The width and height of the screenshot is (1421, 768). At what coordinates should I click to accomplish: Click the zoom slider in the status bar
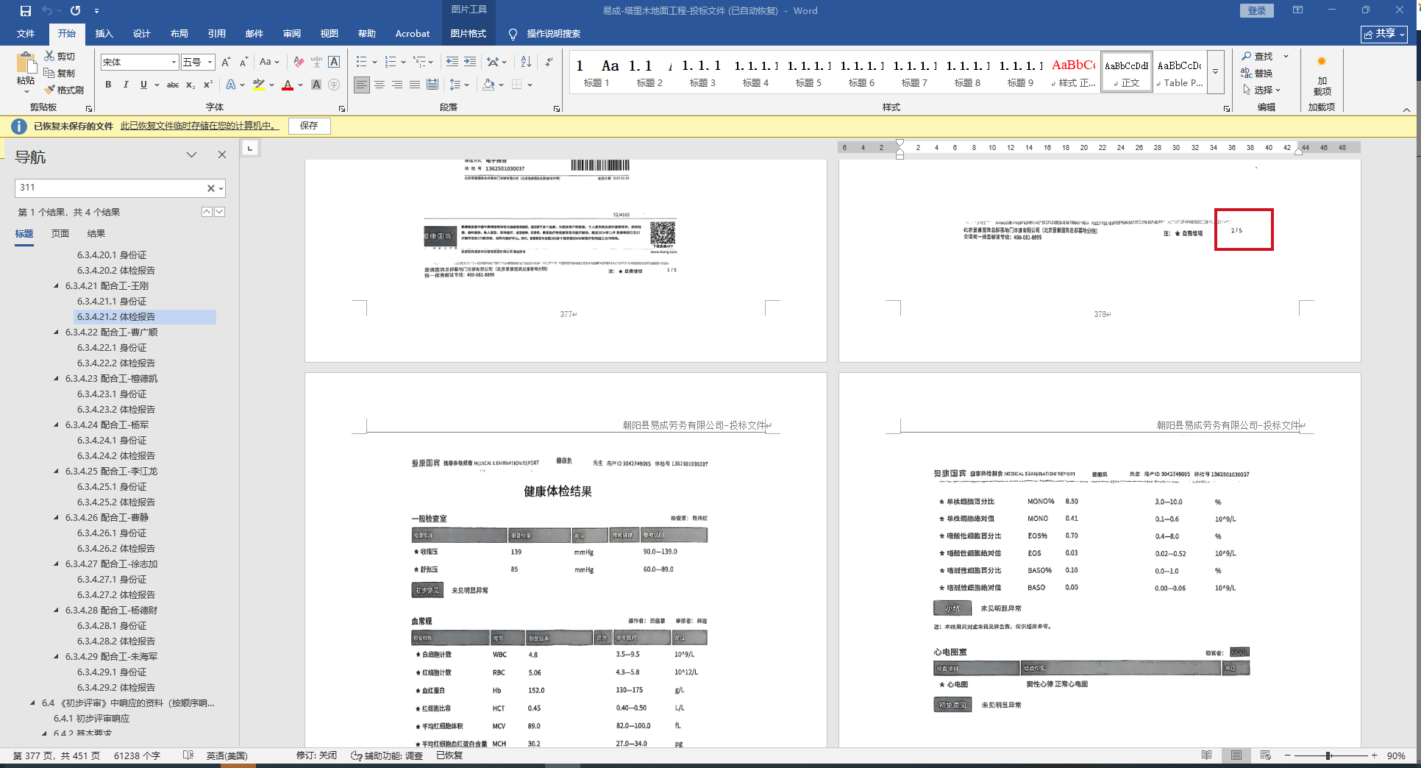coord(1330,755)
